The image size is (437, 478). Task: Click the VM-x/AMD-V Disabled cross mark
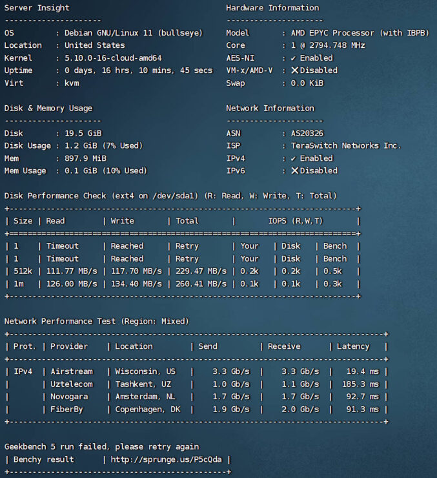(x=294, y=70)
